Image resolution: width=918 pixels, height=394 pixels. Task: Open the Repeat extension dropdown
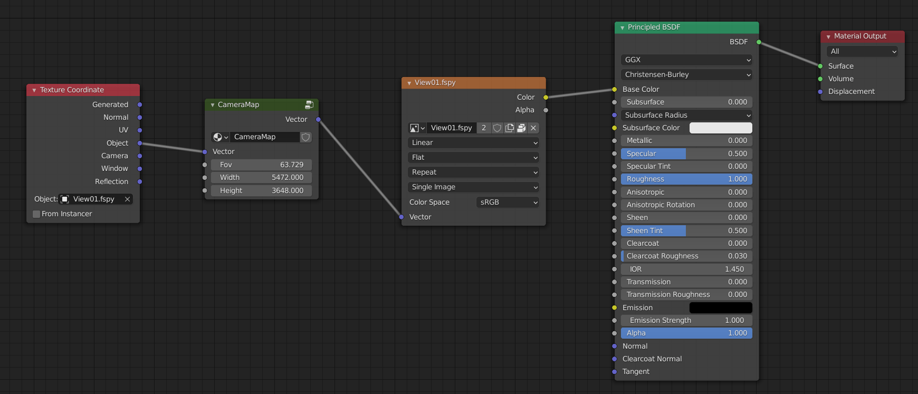click(x=474, y=172)
